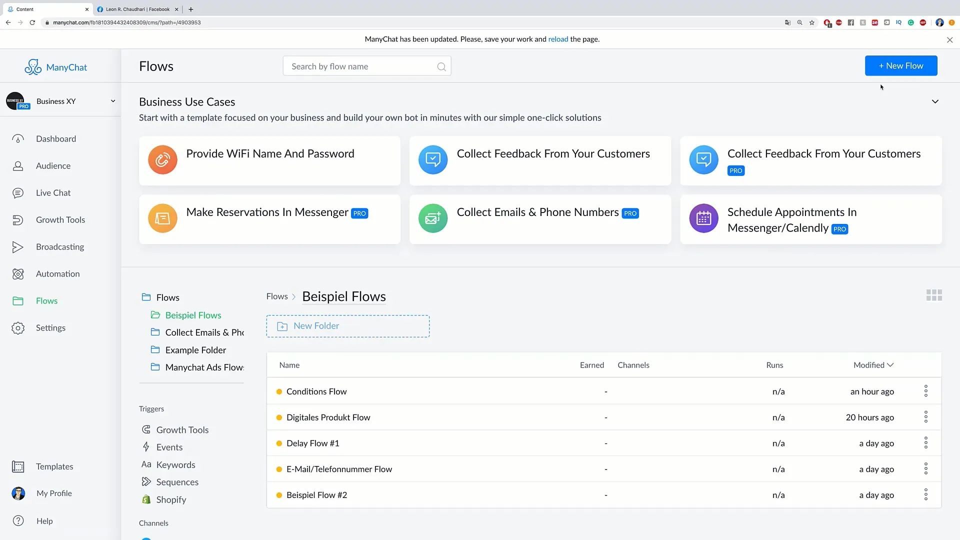This screenshot has height=540, width=960.
Task: Open options menu for E-Mail/Telefonnummer Flow
Action: pos(926,469)
